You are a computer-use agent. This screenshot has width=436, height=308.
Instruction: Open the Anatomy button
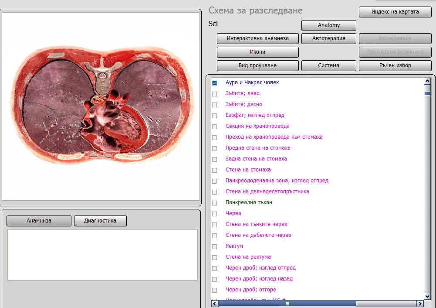pyautogui.click(x=328, y=25)
